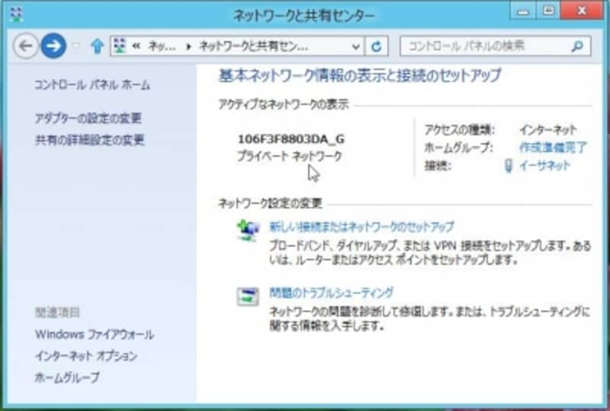Open アダプターの設定の変更 link
The image size is (610, 411).
click(x=88, y=118)
